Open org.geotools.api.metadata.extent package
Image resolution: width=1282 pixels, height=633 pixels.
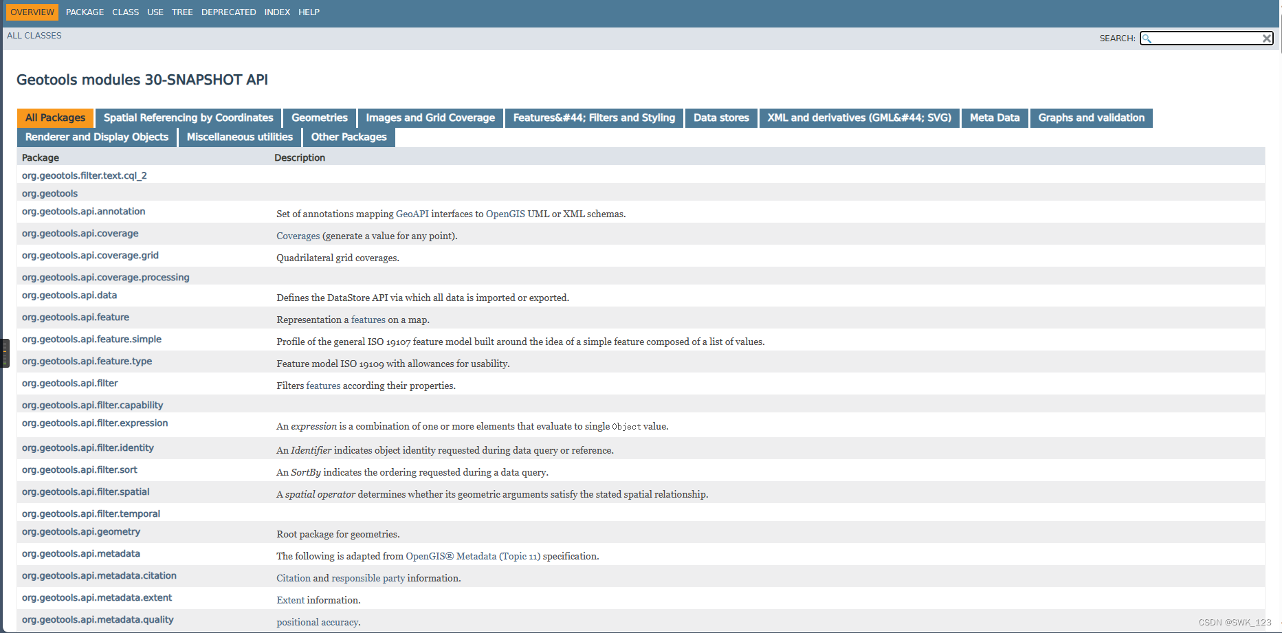(x=97, y=598)
